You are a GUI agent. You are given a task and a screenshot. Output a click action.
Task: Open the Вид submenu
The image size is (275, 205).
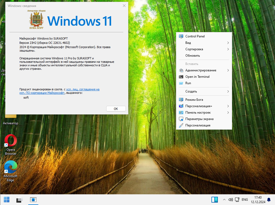click(x=204, y=43)
